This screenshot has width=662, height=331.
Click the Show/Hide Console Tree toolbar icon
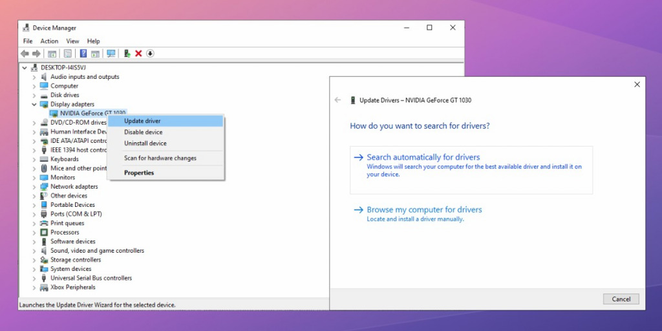[x=52, y=54]
